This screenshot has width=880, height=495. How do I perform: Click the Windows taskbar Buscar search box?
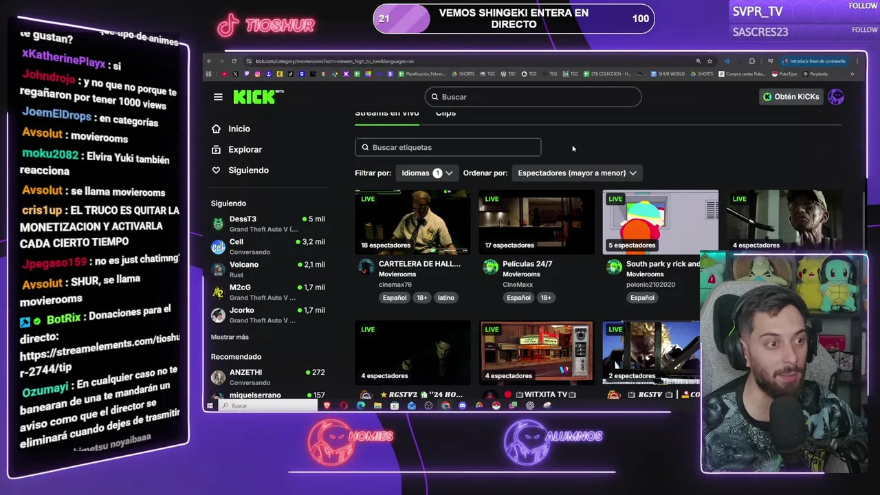[269, 406]
